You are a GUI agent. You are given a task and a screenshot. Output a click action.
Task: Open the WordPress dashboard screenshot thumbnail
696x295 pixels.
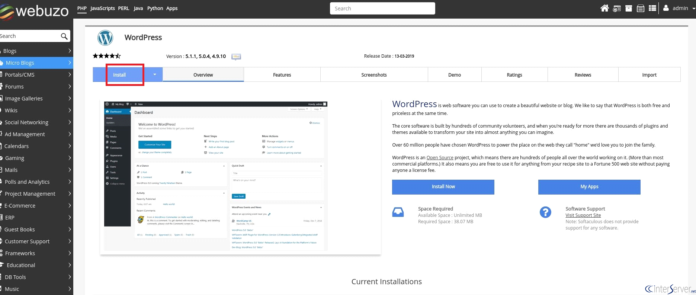tap(216, 176)
